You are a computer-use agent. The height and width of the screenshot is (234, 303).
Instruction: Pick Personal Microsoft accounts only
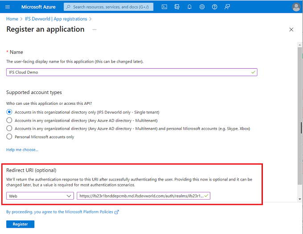[x=9, y=137]
